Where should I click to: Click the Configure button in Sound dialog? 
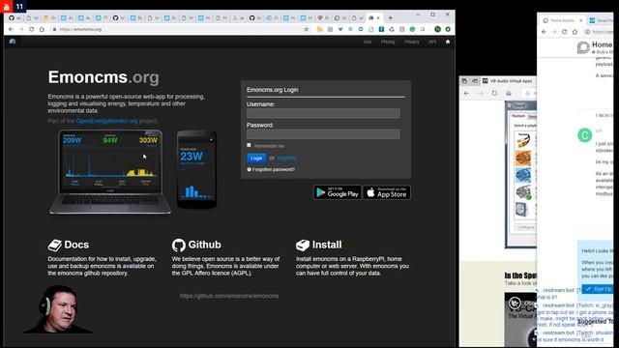point(525,227)
